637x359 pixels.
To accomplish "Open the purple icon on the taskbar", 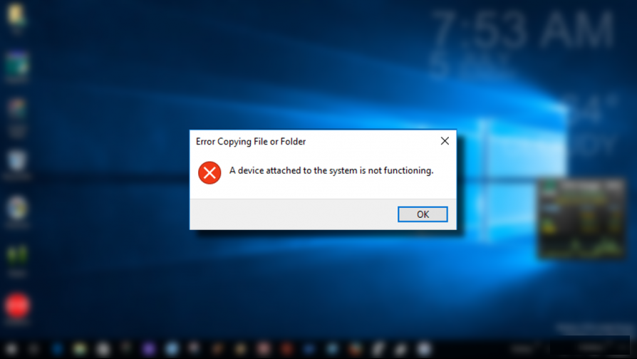I will pyautogui.click(x=149, y=349).
